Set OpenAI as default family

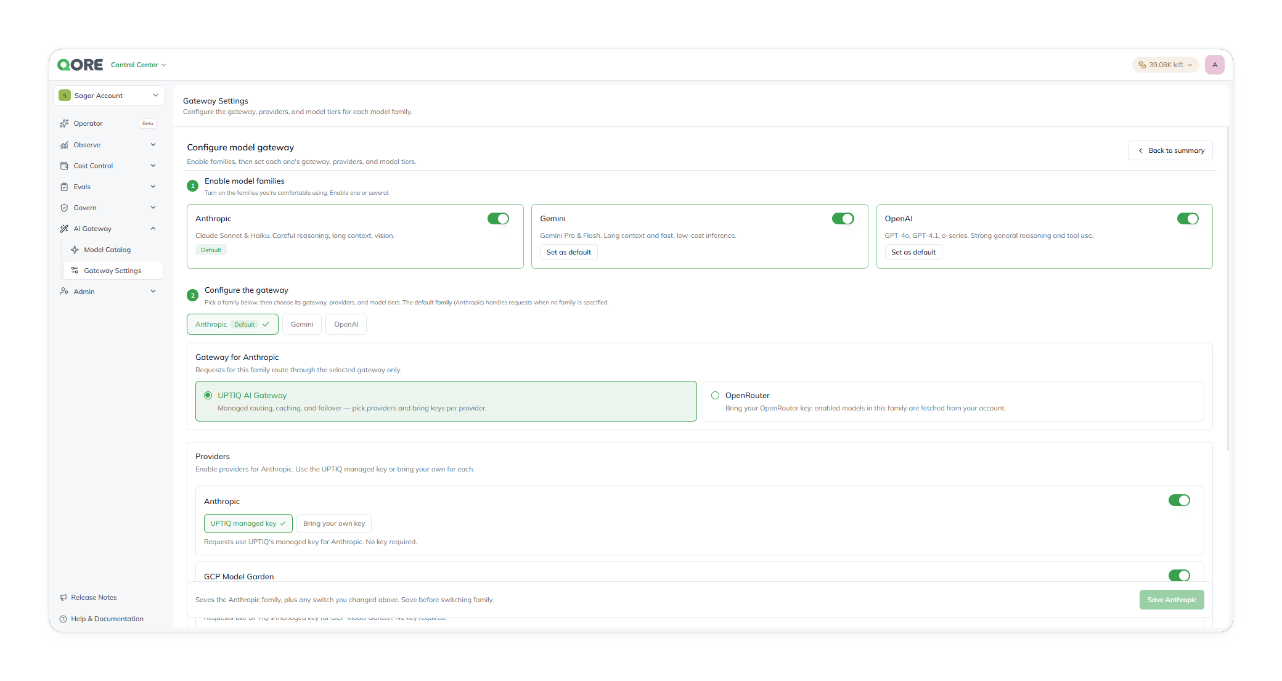coord(913,252)
